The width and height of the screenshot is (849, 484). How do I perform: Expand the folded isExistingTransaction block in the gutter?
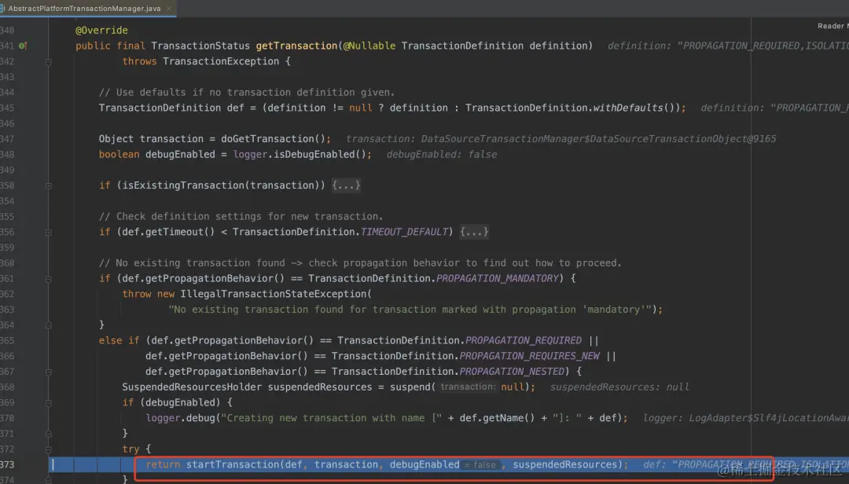click(x=48, y=185)
